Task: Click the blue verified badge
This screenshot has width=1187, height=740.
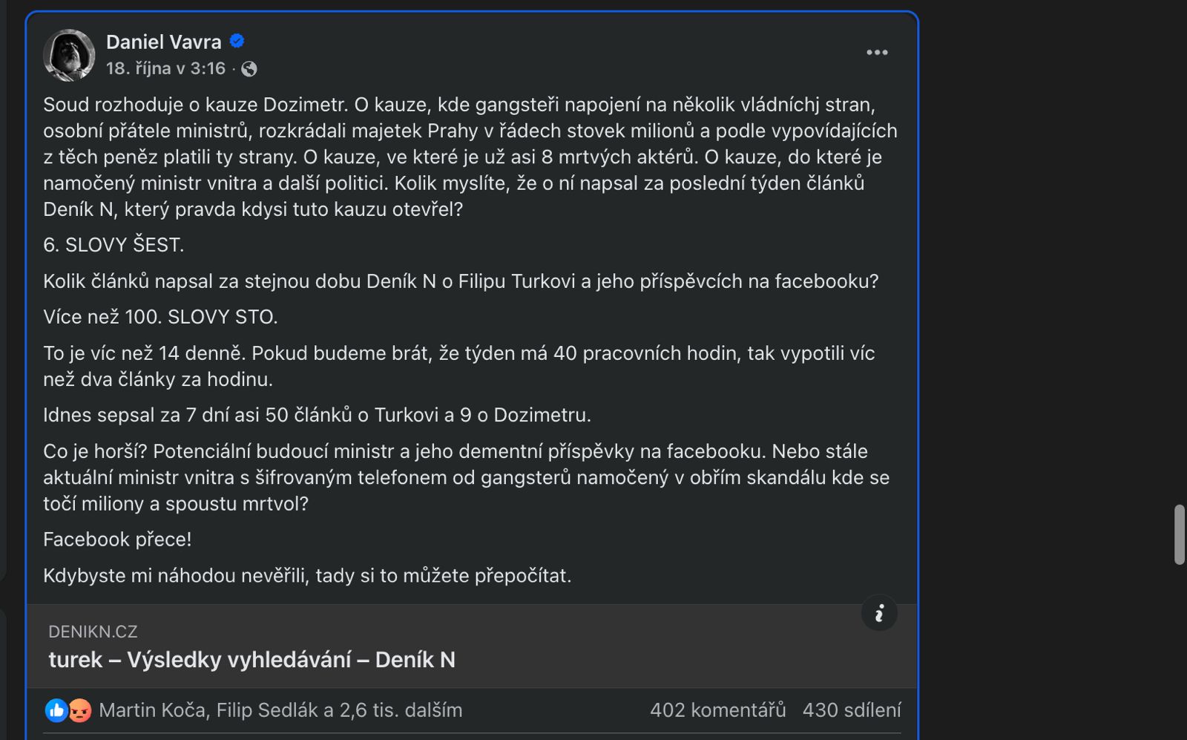Action: [x=237, y=42]
